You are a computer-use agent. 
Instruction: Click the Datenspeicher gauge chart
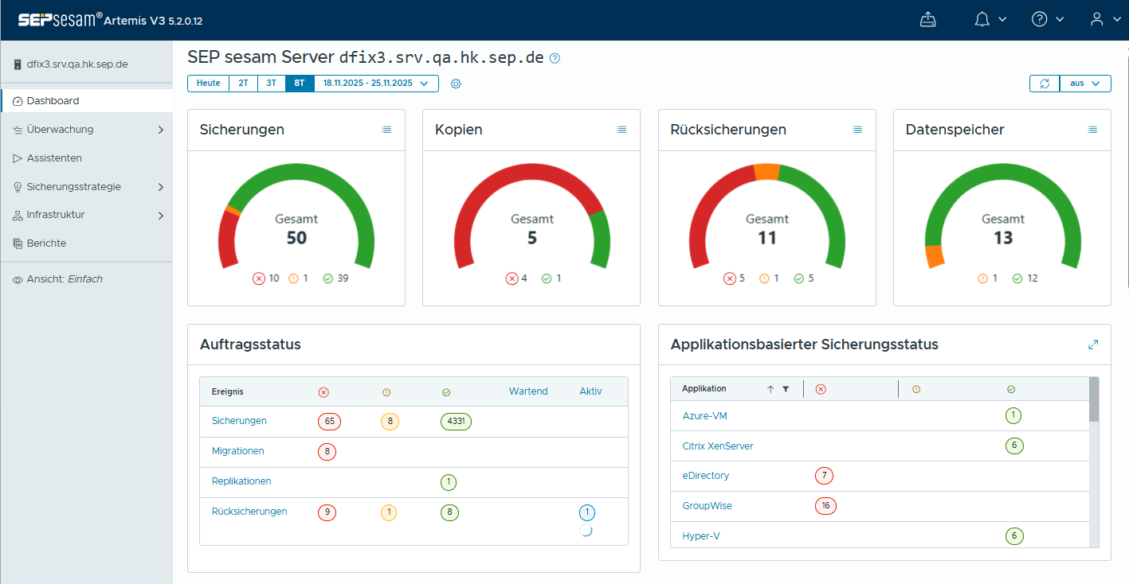pyautogui.click(x=1002, y=215)
